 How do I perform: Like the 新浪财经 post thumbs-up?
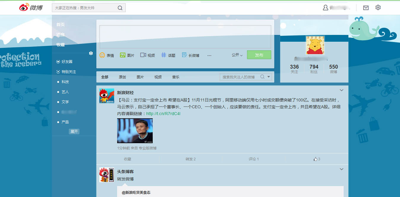pos(315,159)
